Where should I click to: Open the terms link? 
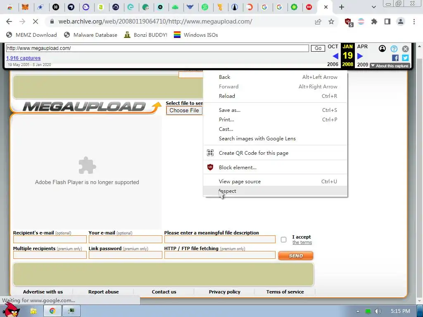(302, 242)
